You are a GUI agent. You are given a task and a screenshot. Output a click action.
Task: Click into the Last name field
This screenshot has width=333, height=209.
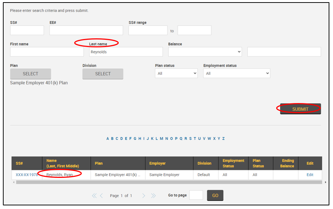point(126,52)
